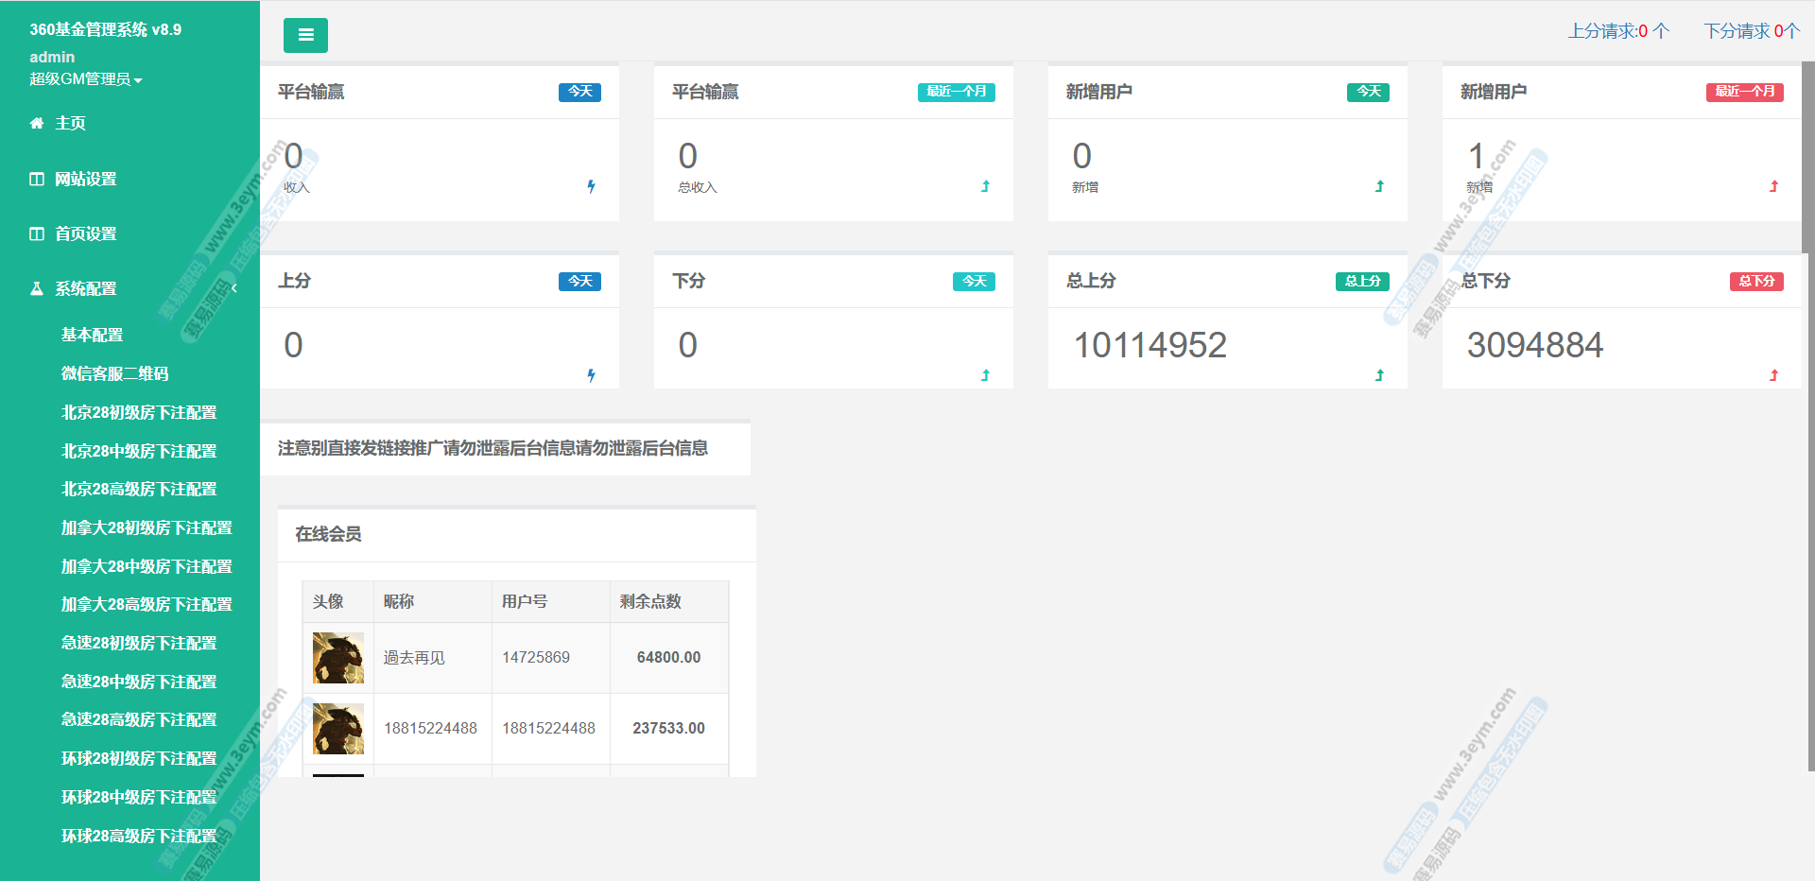Screen dimensions: 1815x881
Task: Select 北京28初级房下注配置
Action: tap(139, 412)
